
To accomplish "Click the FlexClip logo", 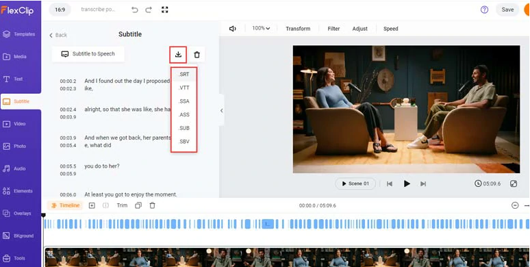I will [17, 10].
